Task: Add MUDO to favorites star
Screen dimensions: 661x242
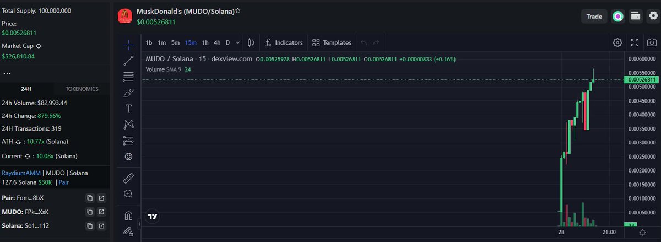Action: (237, 10)
